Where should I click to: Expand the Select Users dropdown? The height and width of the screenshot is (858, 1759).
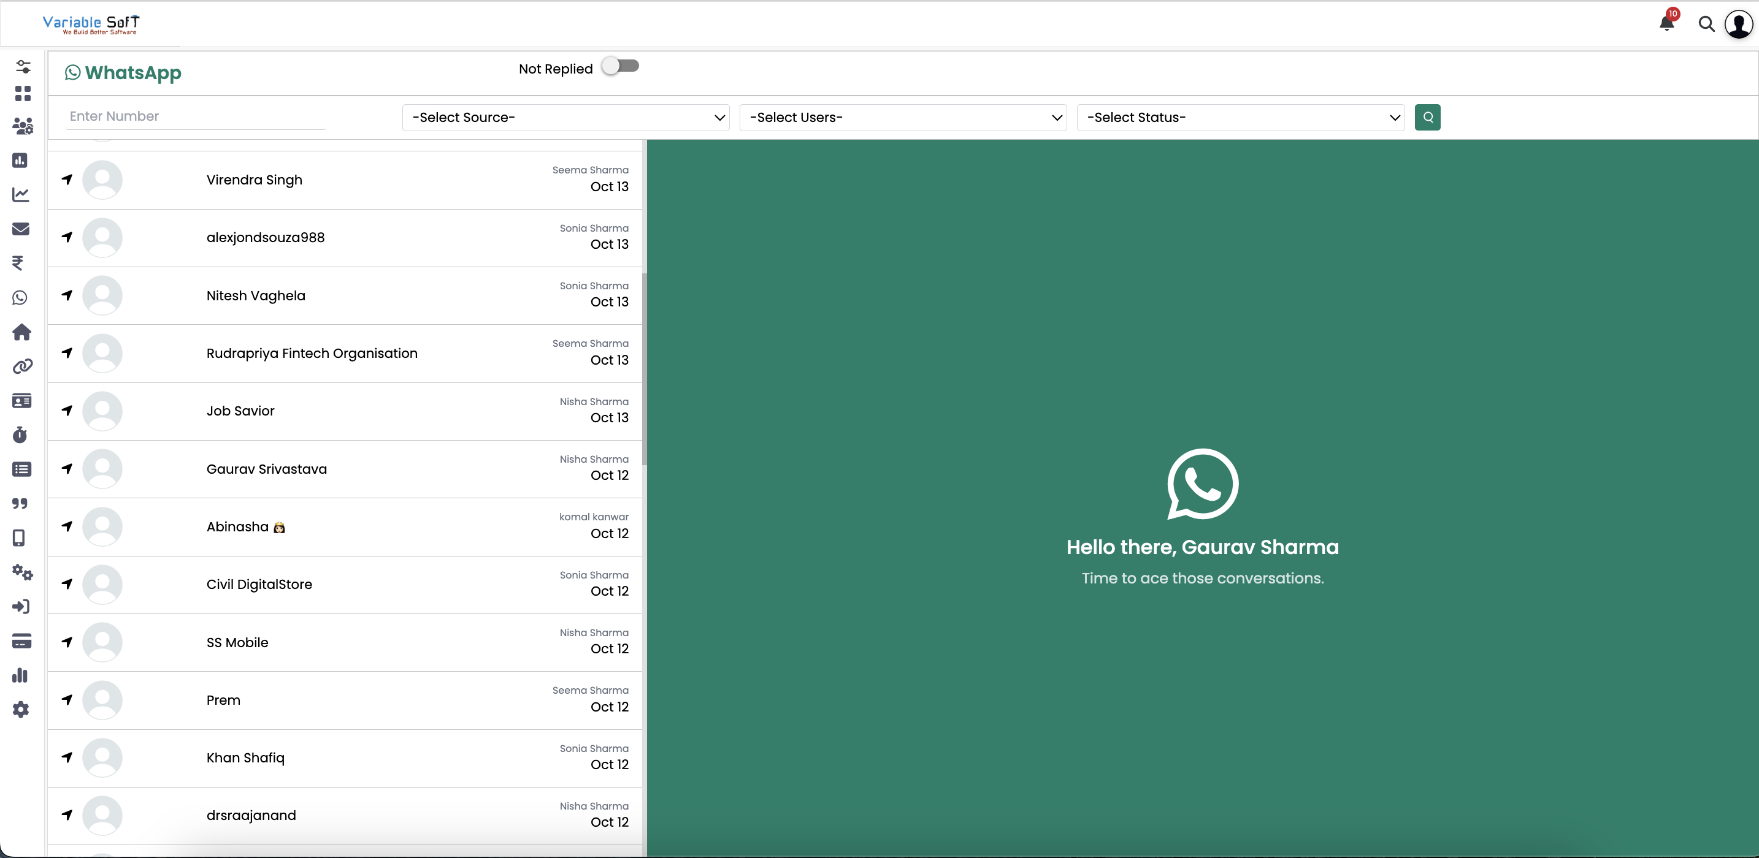pyautogui.click(x=903, y=116)
